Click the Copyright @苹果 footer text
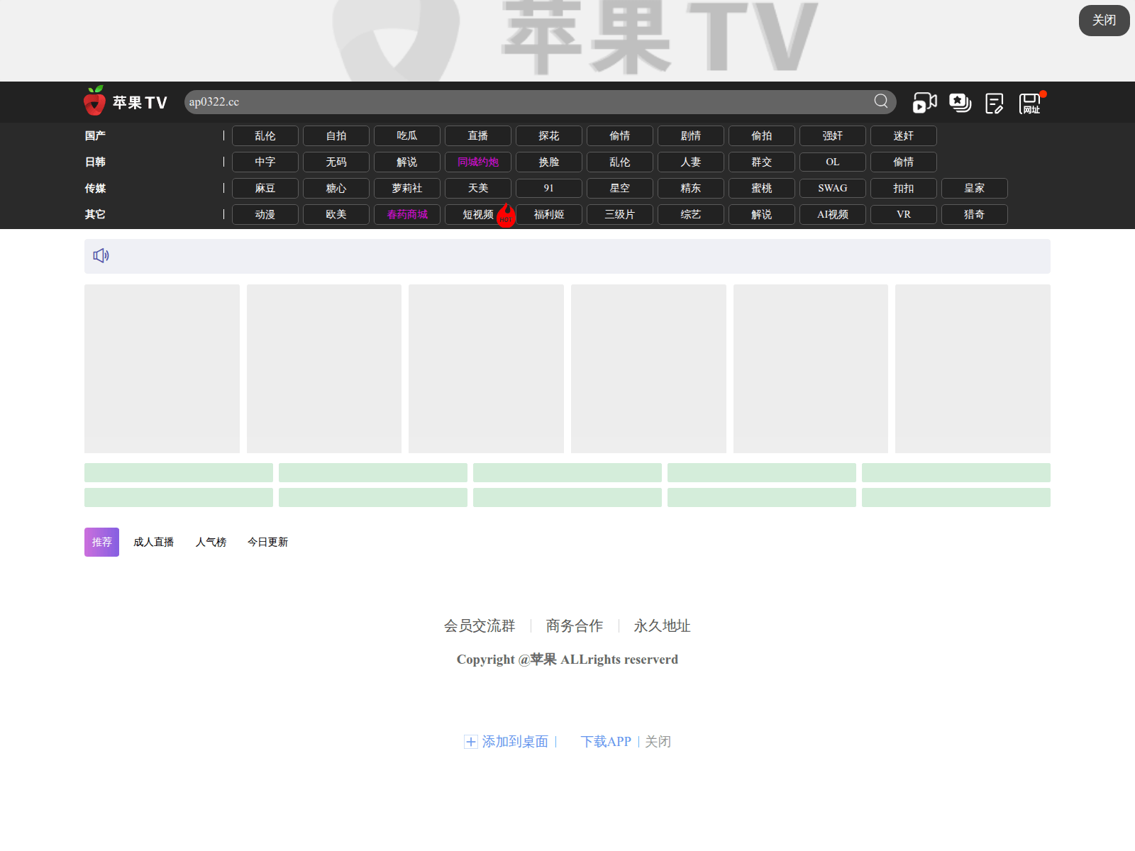 (x=567, y=660)
